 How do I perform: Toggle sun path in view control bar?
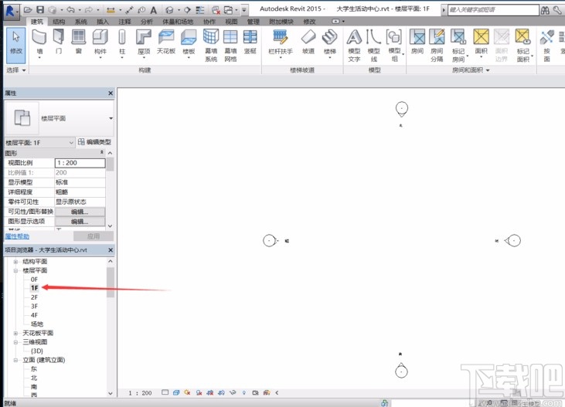187,392
